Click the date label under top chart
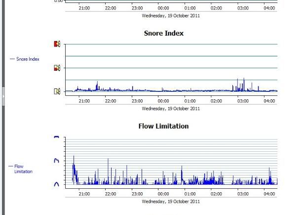Image resolution: width=304 pixels, height=215 pixels. pyautogui.click(x=171, y=15)
